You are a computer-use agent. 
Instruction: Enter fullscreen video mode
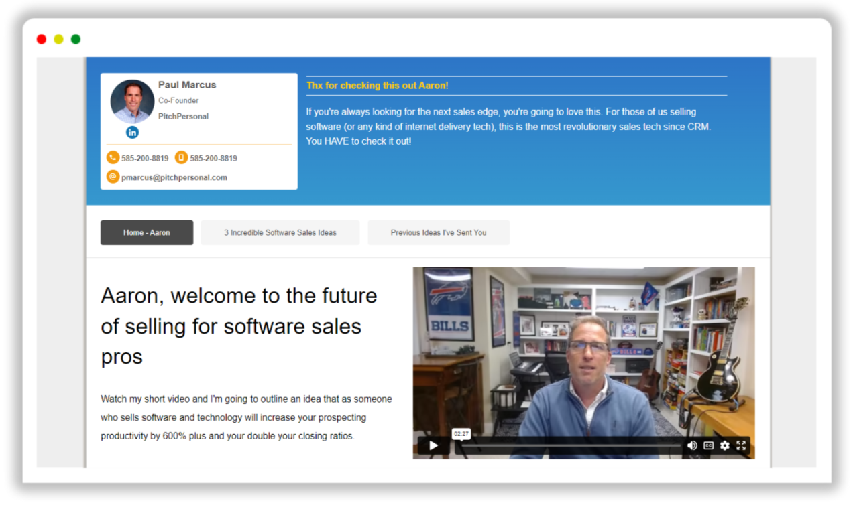point(741,445)
